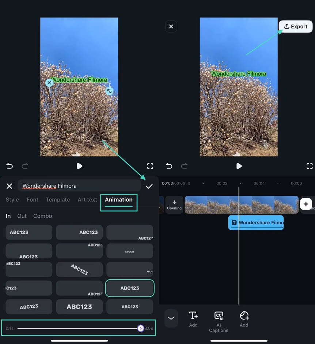Play the left preview video
The image size is (315, 344).
(x=80, y=166)
